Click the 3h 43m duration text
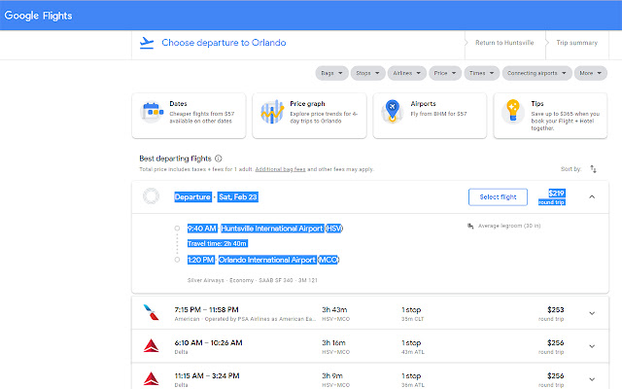 334,309
